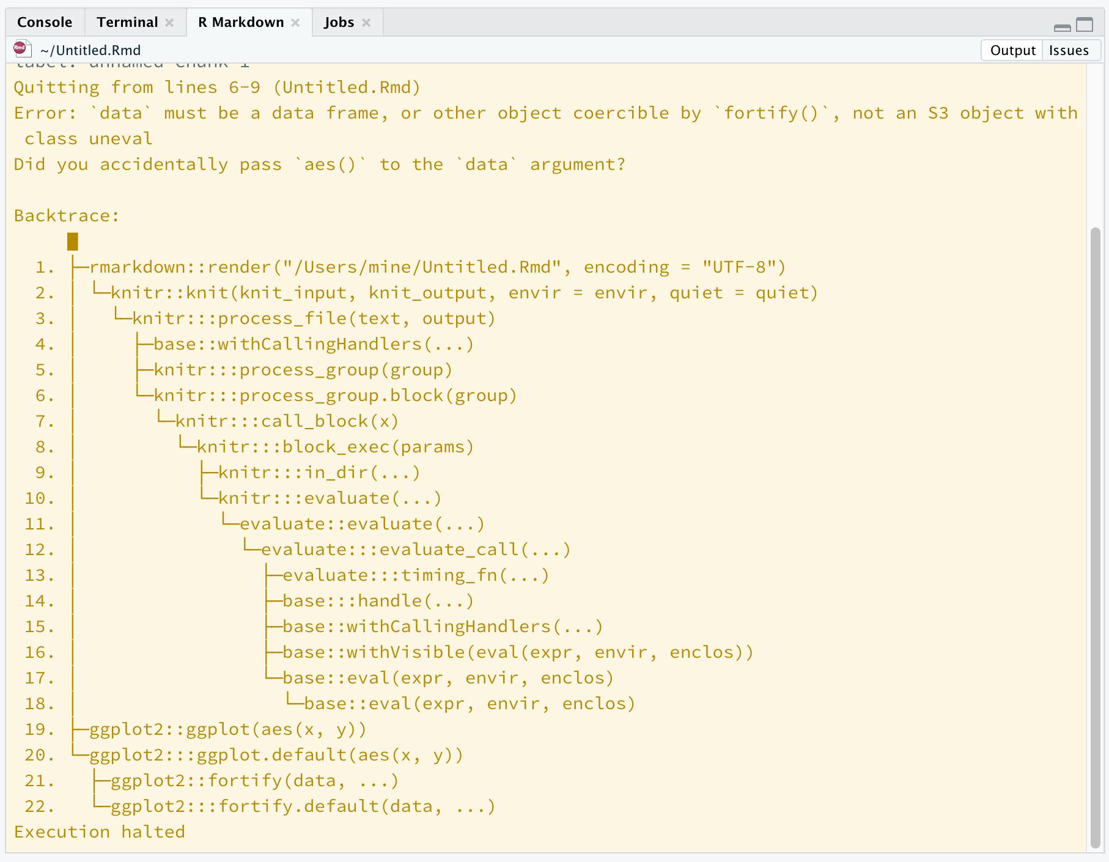Click the 'Backtrace:' heading

(x=67, y=216)
